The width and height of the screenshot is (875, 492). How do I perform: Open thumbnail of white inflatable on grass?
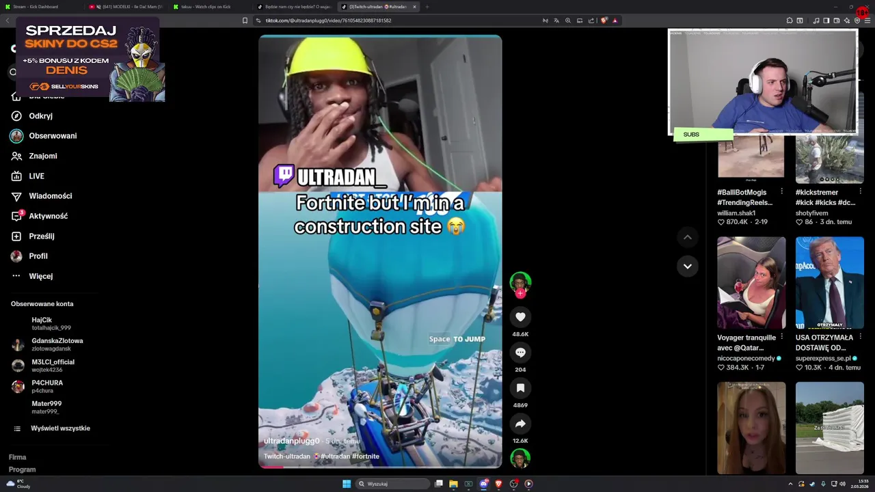[829, 428]
